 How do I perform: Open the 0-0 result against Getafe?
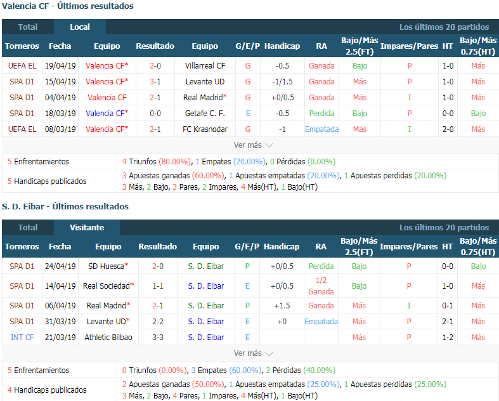[x=155, y=114]
